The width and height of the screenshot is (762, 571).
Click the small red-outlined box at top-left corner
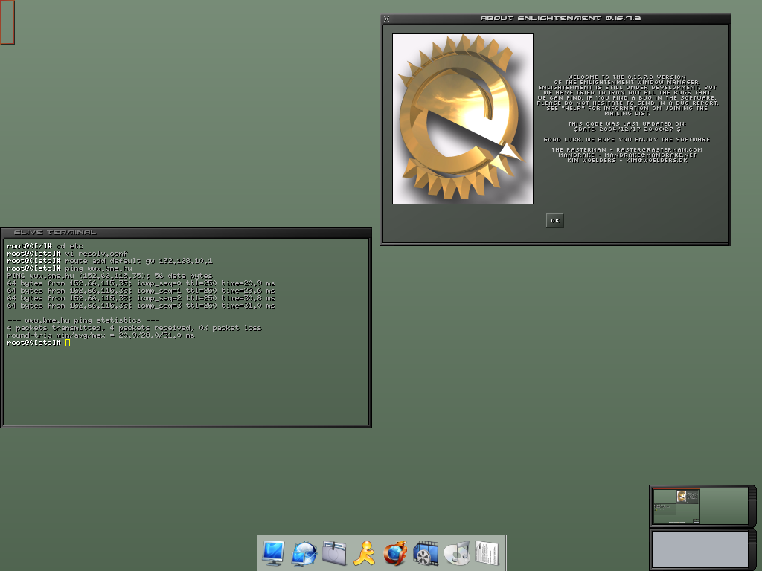point(7,22)
